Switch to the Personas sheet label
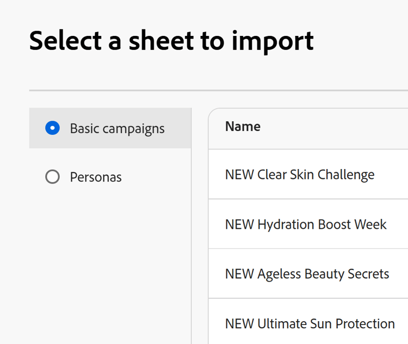Viewport: 408px width, 344px height. click(96, 177)
